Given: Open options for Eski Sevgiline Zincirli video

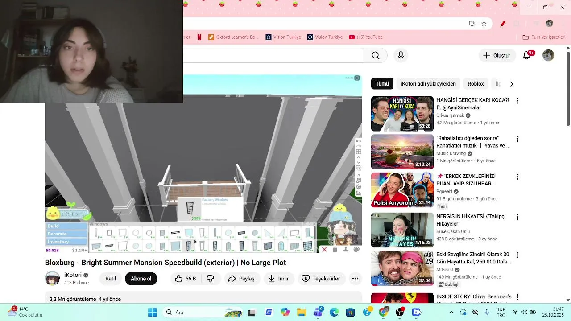Looking at the screenshot, I should [517, 255].
